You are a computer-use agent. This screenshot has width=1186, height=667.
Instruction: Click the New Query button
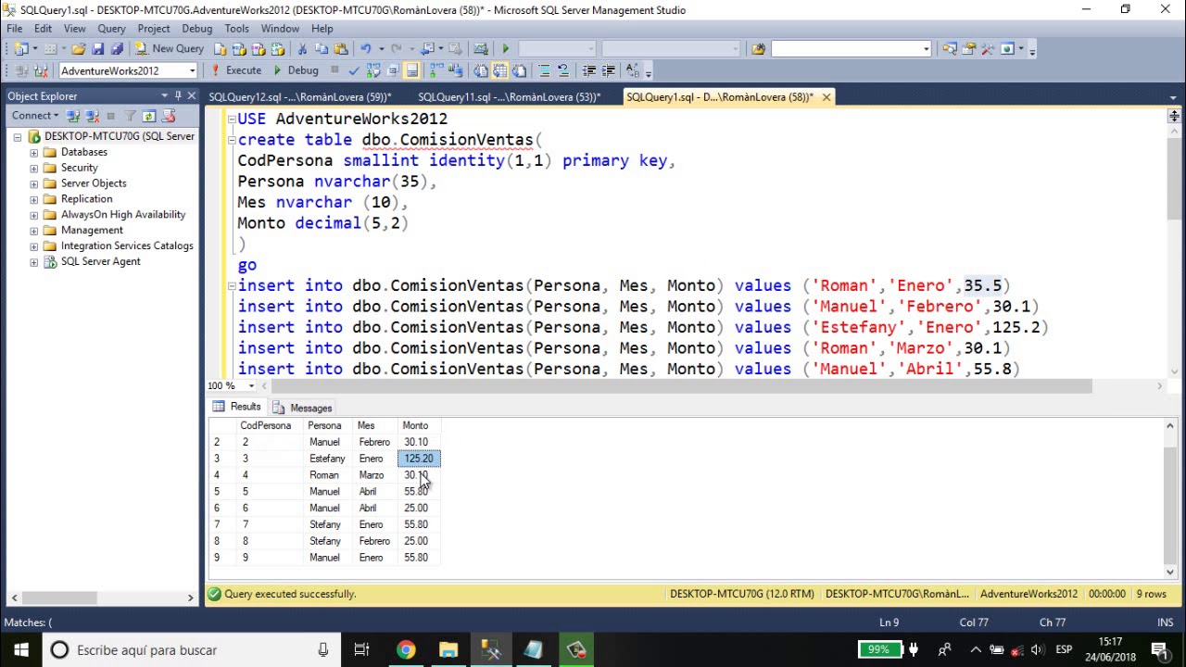click(170, 48)
